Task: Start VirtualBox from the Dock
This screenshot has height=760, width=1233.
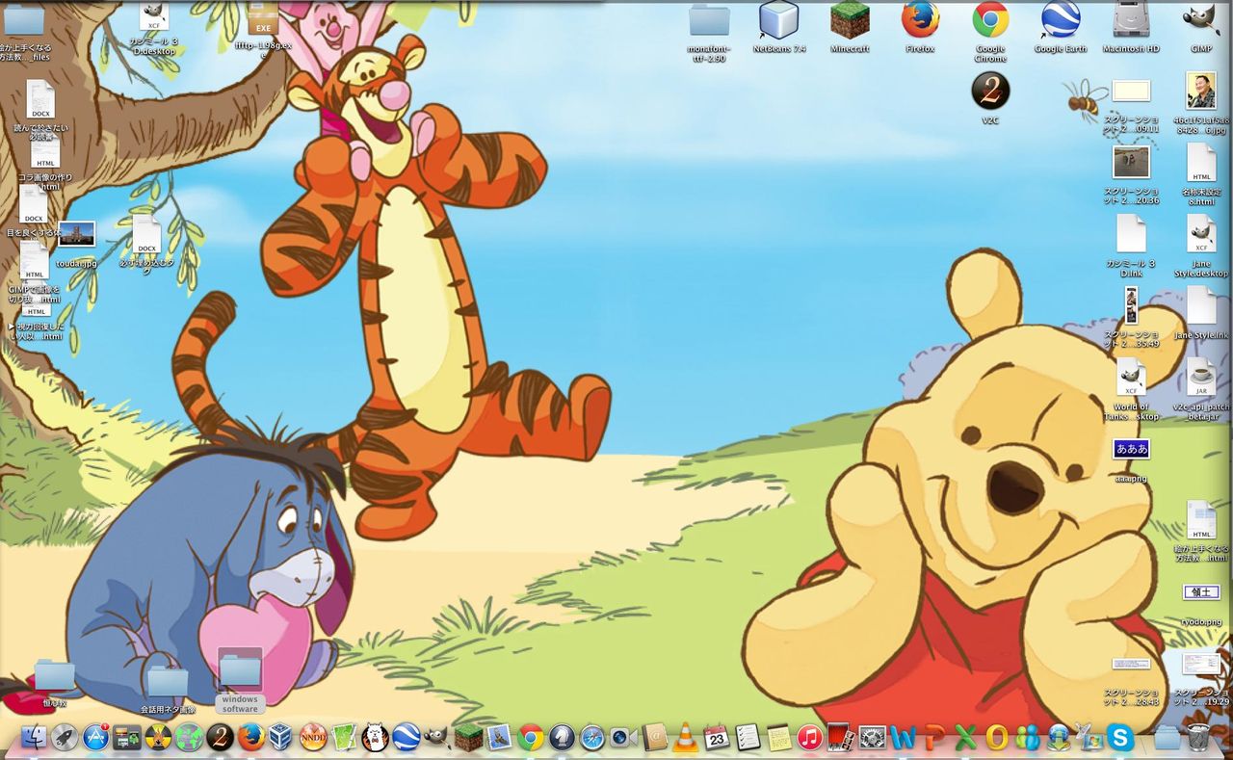Action: point(282,739)
